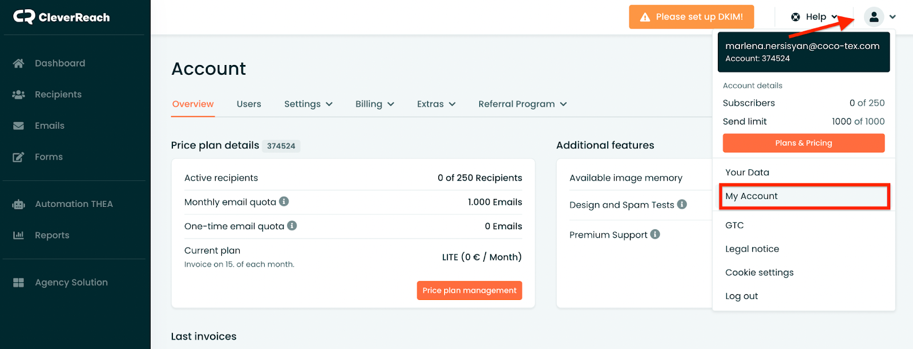Toggle the chevron beside the profile avatar
Viewport: 913px width, 349px height.
(x=892, y=17)
